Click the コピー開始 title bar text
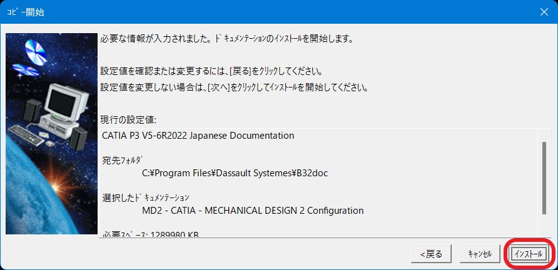Screen dimensions: 558x270 pos(25,12)
